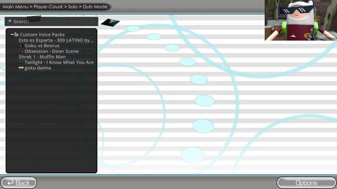The height and width of the screenshot is (189, 337).
Task: Open the Options button
Action: point(306,183)
